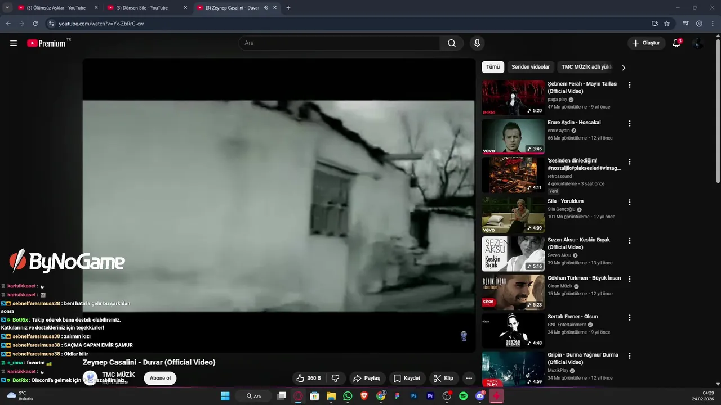Select the Tümü filter chip

click(493, 67)
